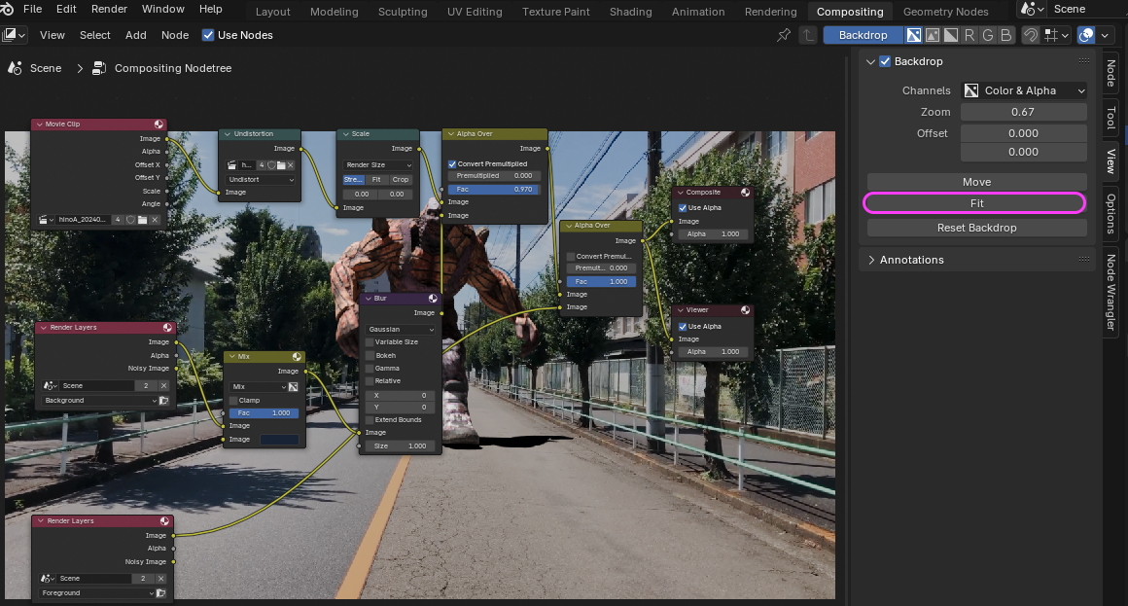This screenshot has height=606, width=1128.
Task: Select the Red channel display icon
Action: [969, 35]
